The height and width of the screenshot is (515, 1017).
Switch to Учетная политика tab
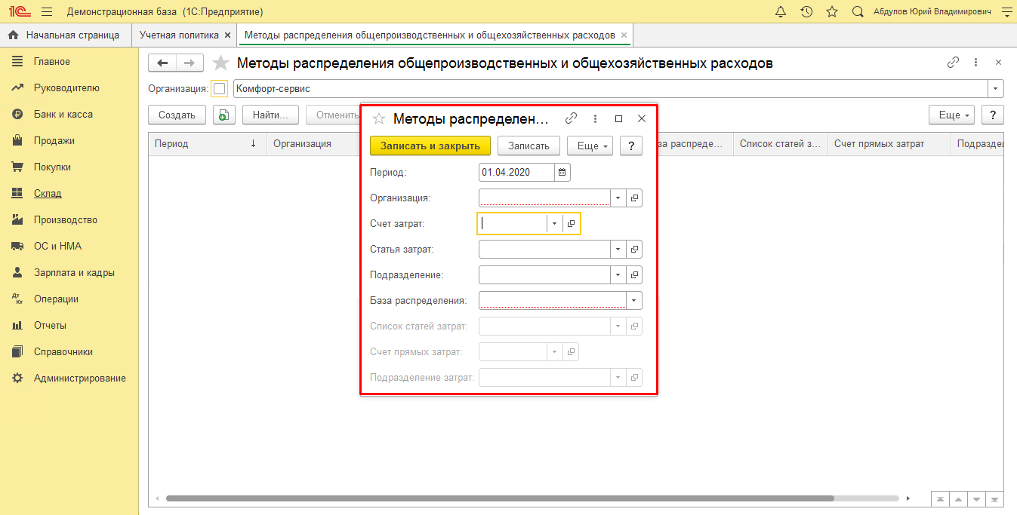coord(179,35)
